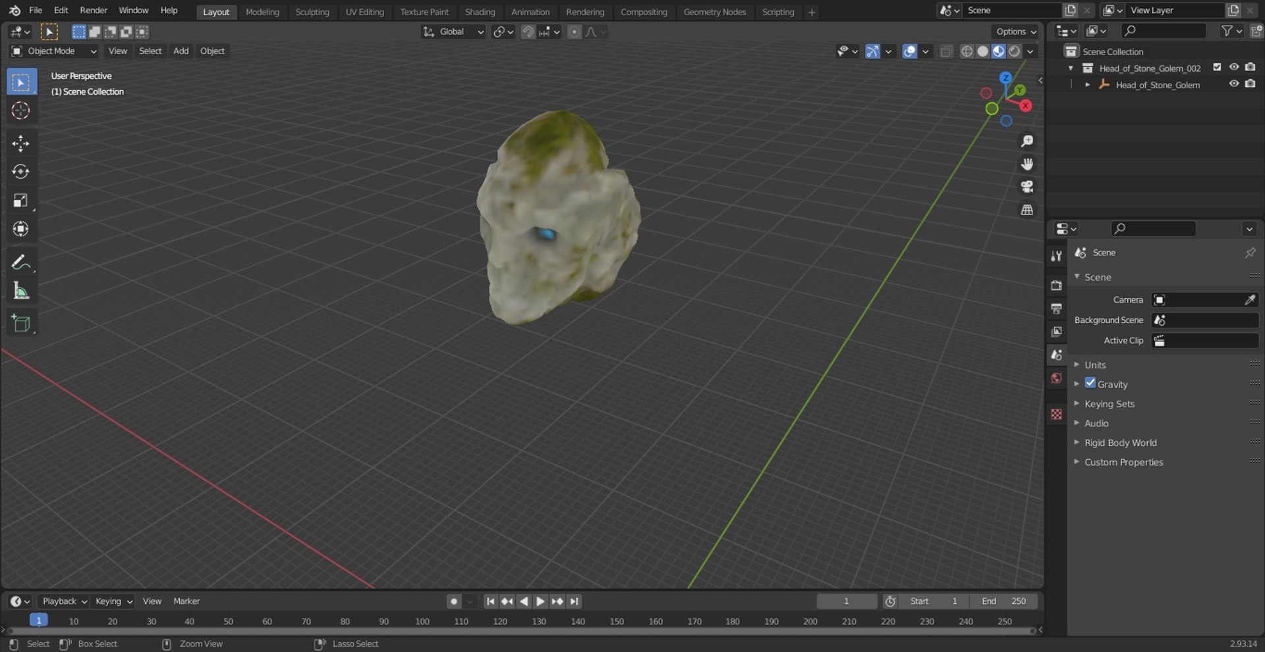Choose the Add Cube tool
Screen dimensions: 1265x652
(x=21, y=323)
